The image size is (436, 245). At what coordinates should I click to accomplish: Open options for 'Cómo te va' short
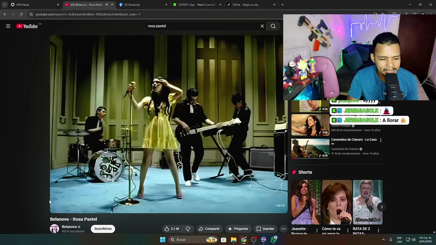pos(348,231)
